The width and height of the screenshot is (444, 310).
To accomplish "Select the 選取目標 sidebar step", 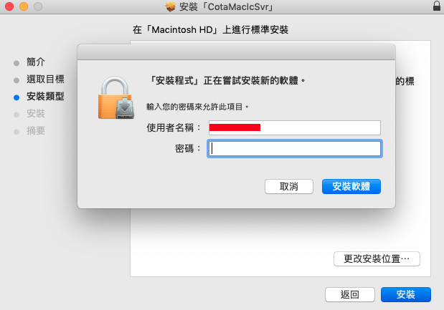I will pyautogui.click(x=45, y=79).
